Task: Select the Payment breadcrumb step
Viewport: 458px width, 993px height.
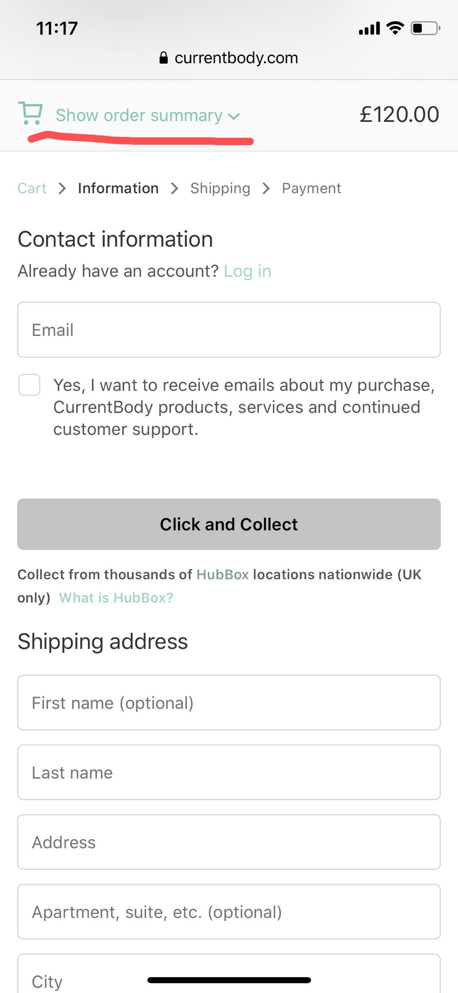Action: click(x=311, y=188)
